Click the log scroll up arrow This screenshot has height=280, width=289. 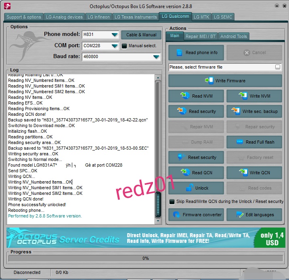[x=158, y=78]
